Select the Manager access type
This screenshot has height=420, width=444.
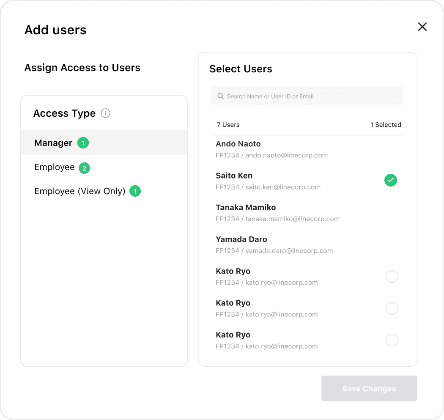pos(53,143)
